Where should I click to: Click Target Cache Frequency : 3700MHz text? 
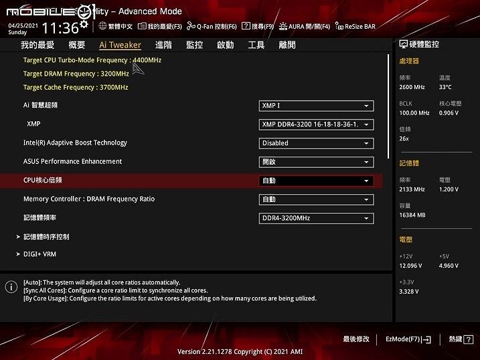pos(76,87)
